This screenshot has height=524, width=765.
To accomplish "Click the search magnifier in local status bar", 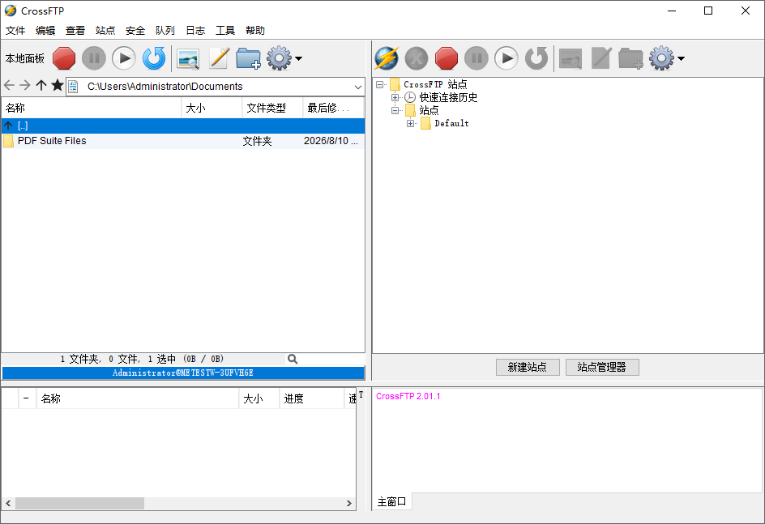I will pos(293,360).
